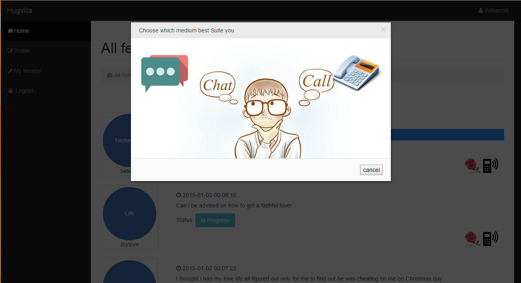Open the Life category circle by Joylove
The width and height of the screenshot is (521, 283).
pyautogui.click(x=129, y=213)
